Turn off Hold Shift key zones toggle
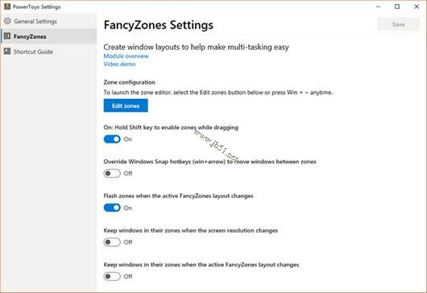The width and height of the screenshot is (427, 293). [x=112, y=139]
